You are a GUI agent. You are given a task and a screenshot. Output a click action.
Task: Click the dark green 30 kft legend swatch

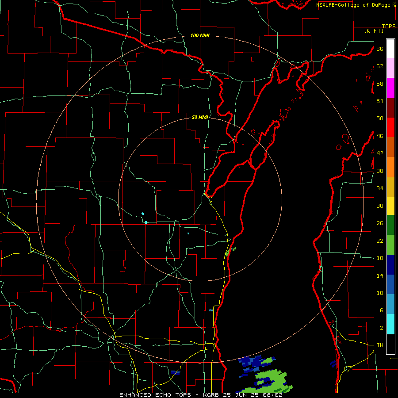point(390,225)
